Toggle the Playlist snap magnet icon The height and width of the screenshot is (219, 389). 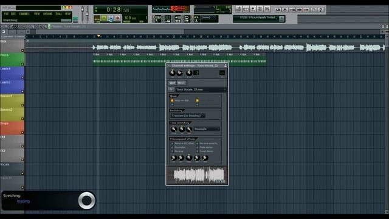pos(6,26)
